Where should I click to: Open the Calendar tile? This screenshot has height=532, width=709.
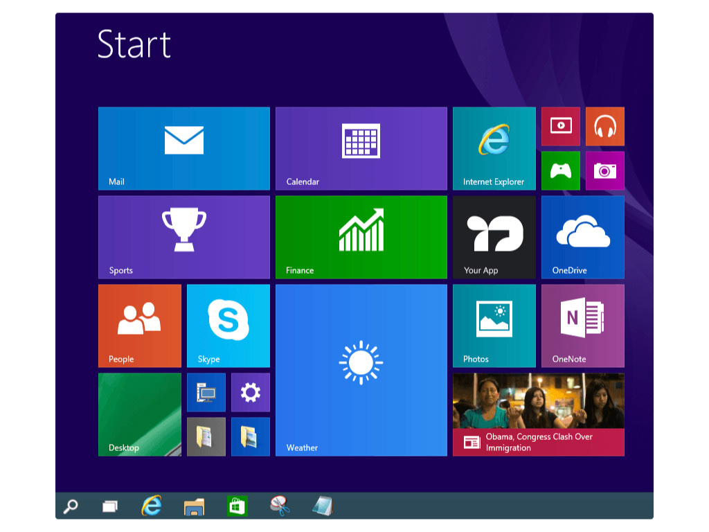[361, 148]
